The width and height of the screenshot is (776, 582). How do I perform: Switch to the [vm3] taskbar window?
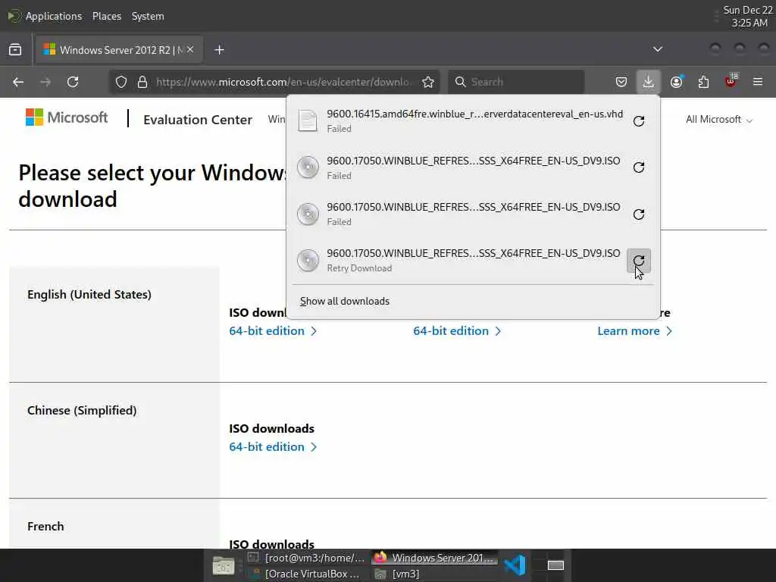pyautogui.click(x=399, y=574)
